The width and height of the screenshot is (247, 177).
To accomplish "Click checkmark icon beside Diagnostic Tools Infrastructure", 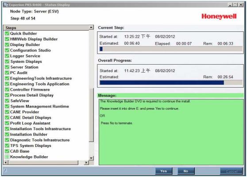I will pyautogui.click(x=7, y=140).
